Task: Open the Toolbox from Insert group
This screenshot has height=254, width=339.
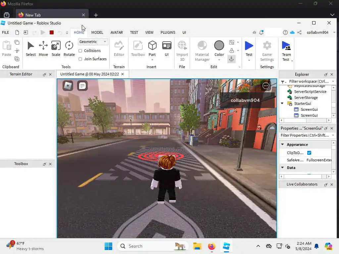Action: (x=138, y=49)
